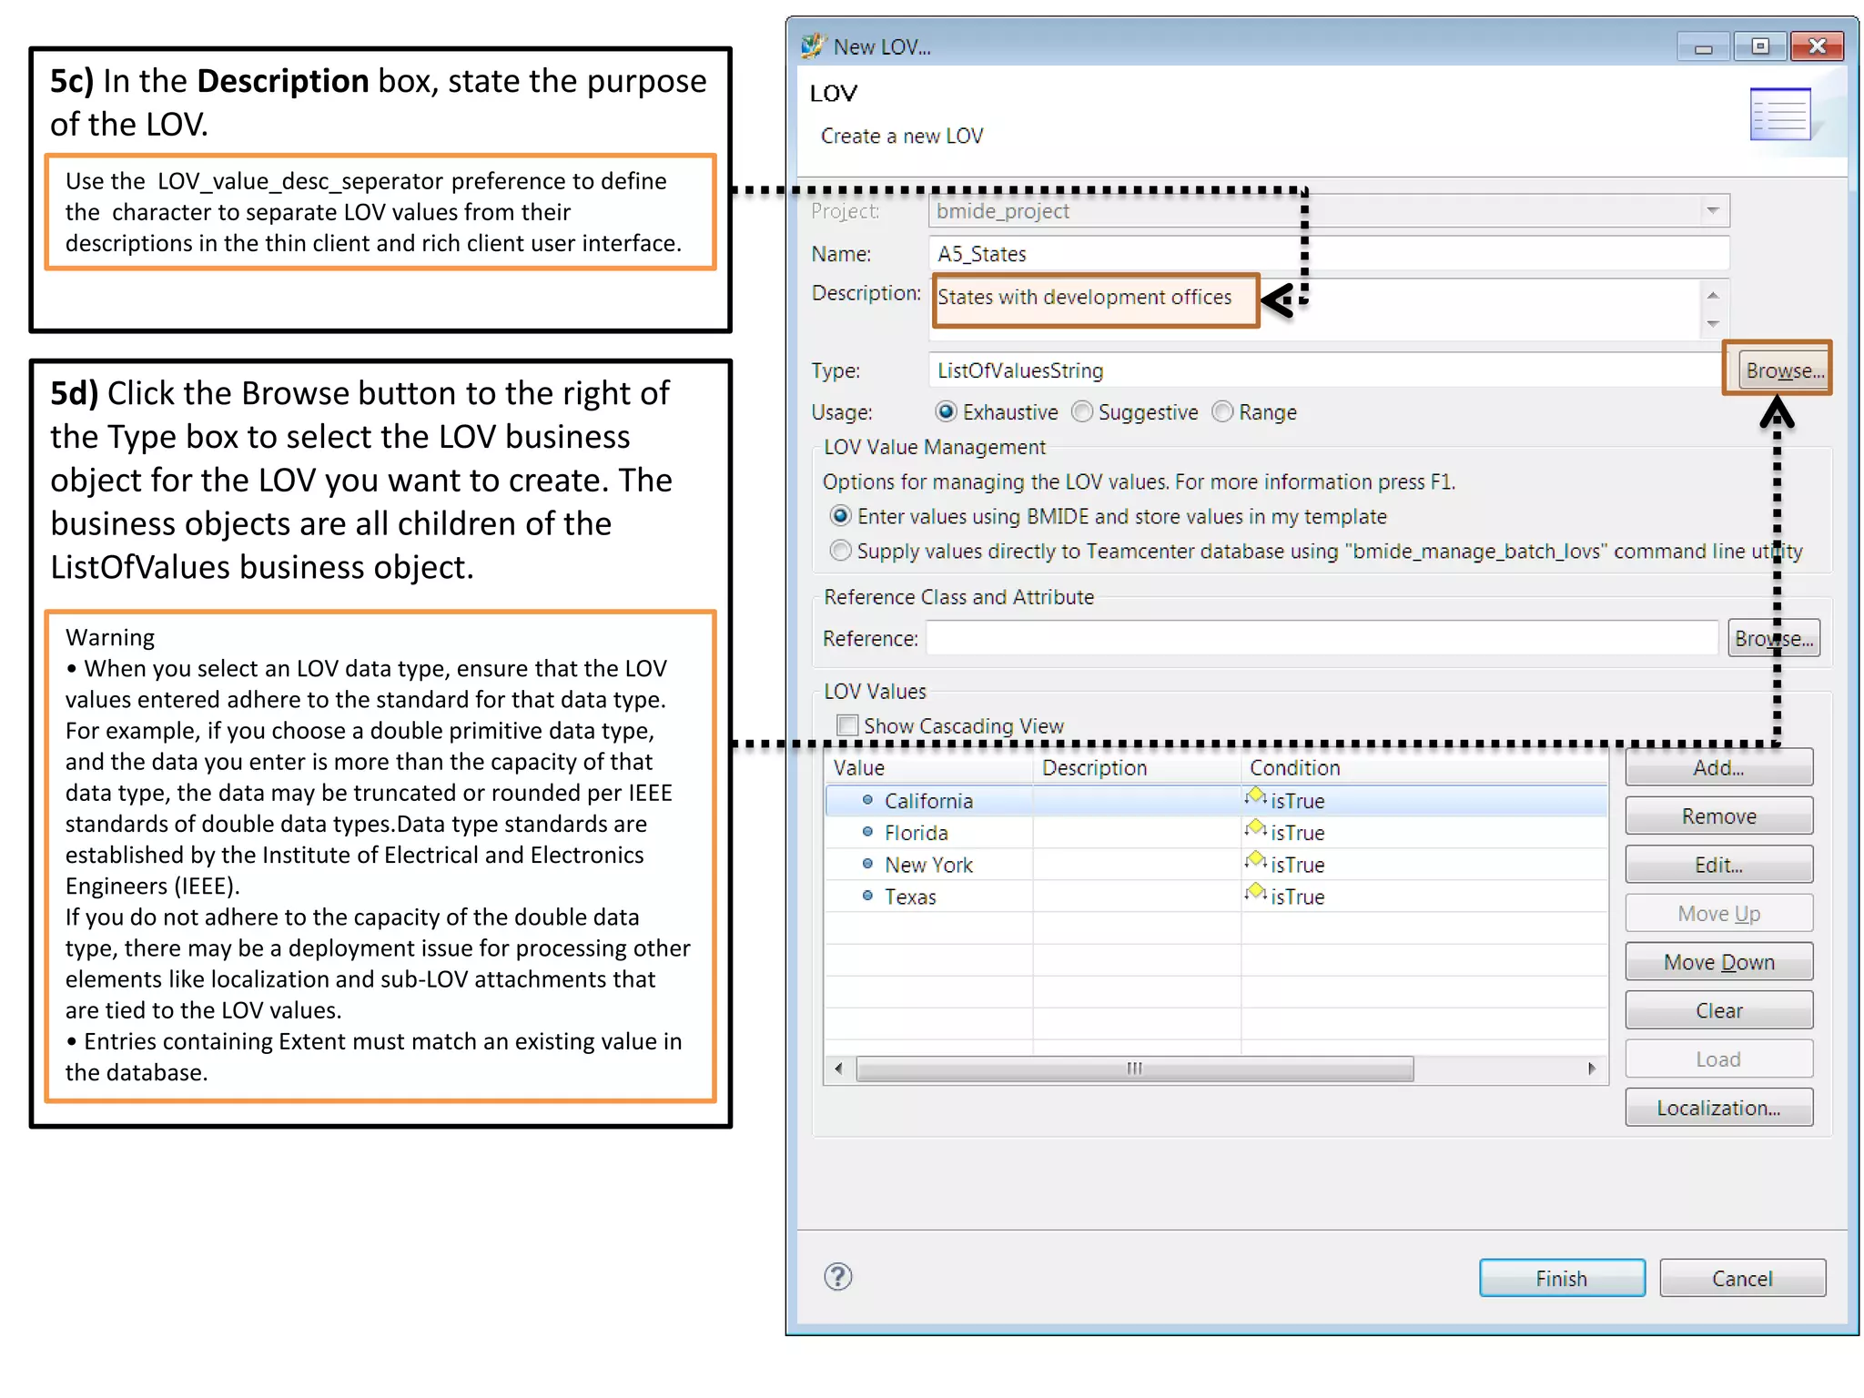Click the LOV values horizontal scrollbar thumb
This screenshot has width=1864, height=1398.
click(x=1134, y=1069)
